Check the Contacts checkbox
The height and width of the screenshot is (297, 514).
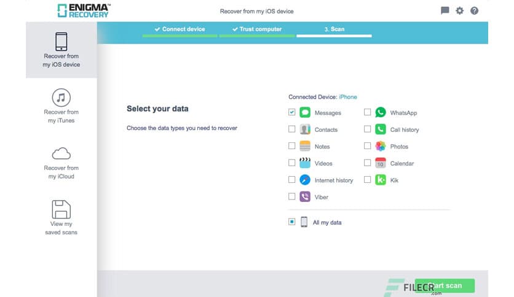292,129
